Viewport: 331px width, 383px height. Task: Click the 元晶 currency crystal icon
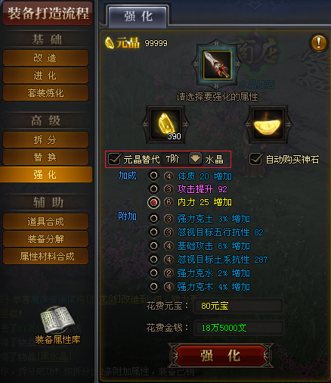point(110,43)
